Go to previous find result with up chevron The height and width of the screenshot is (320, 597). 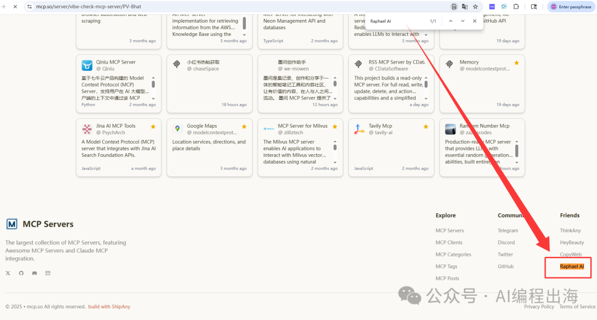[x=451, y=21]
